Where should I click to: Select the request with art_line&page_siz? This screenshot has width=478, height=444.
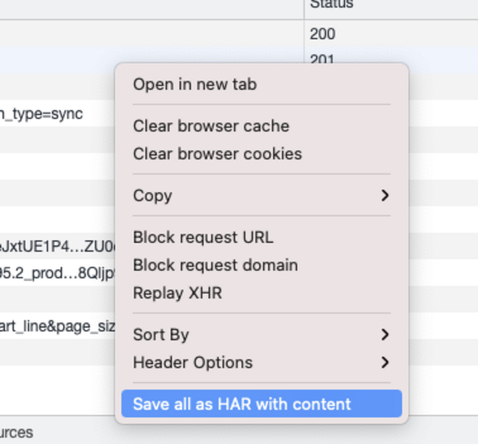[57, 326]
